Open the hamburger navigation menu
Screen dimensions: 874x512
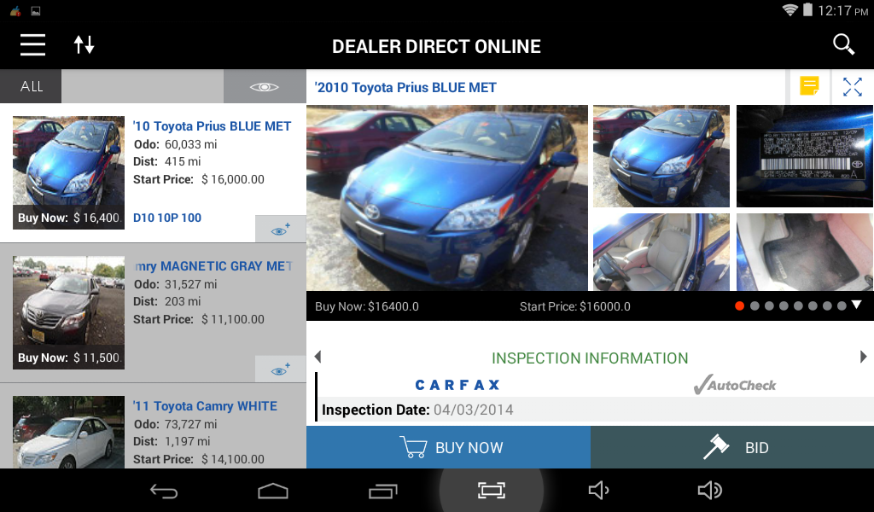click(33, 44)
